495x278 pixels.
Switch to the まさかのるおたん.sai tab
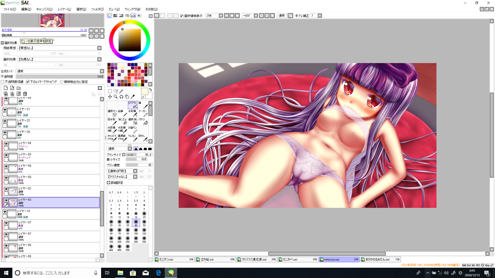381,259
